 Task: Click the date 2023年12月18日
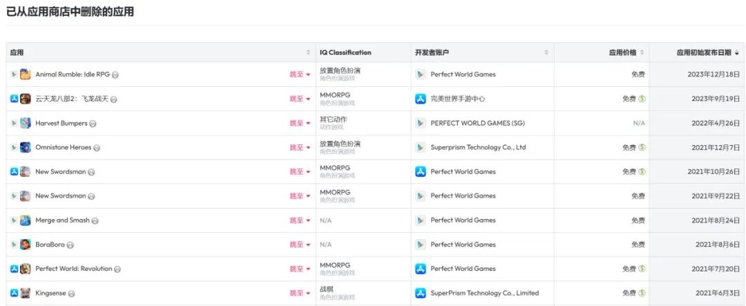[714, 74]
